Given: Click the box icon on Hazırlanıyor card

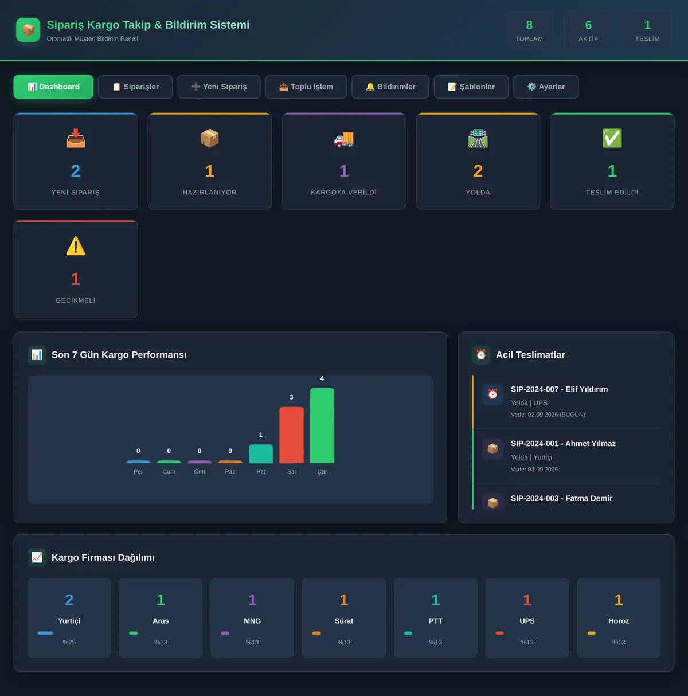Looking at the screenshot, I should coord(210,138).
